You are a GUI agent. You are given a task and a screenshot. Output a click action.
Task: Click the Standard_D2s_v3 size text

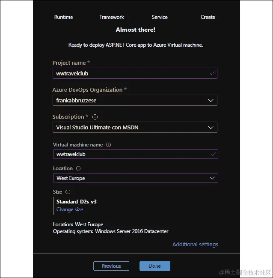click(76, 202)
